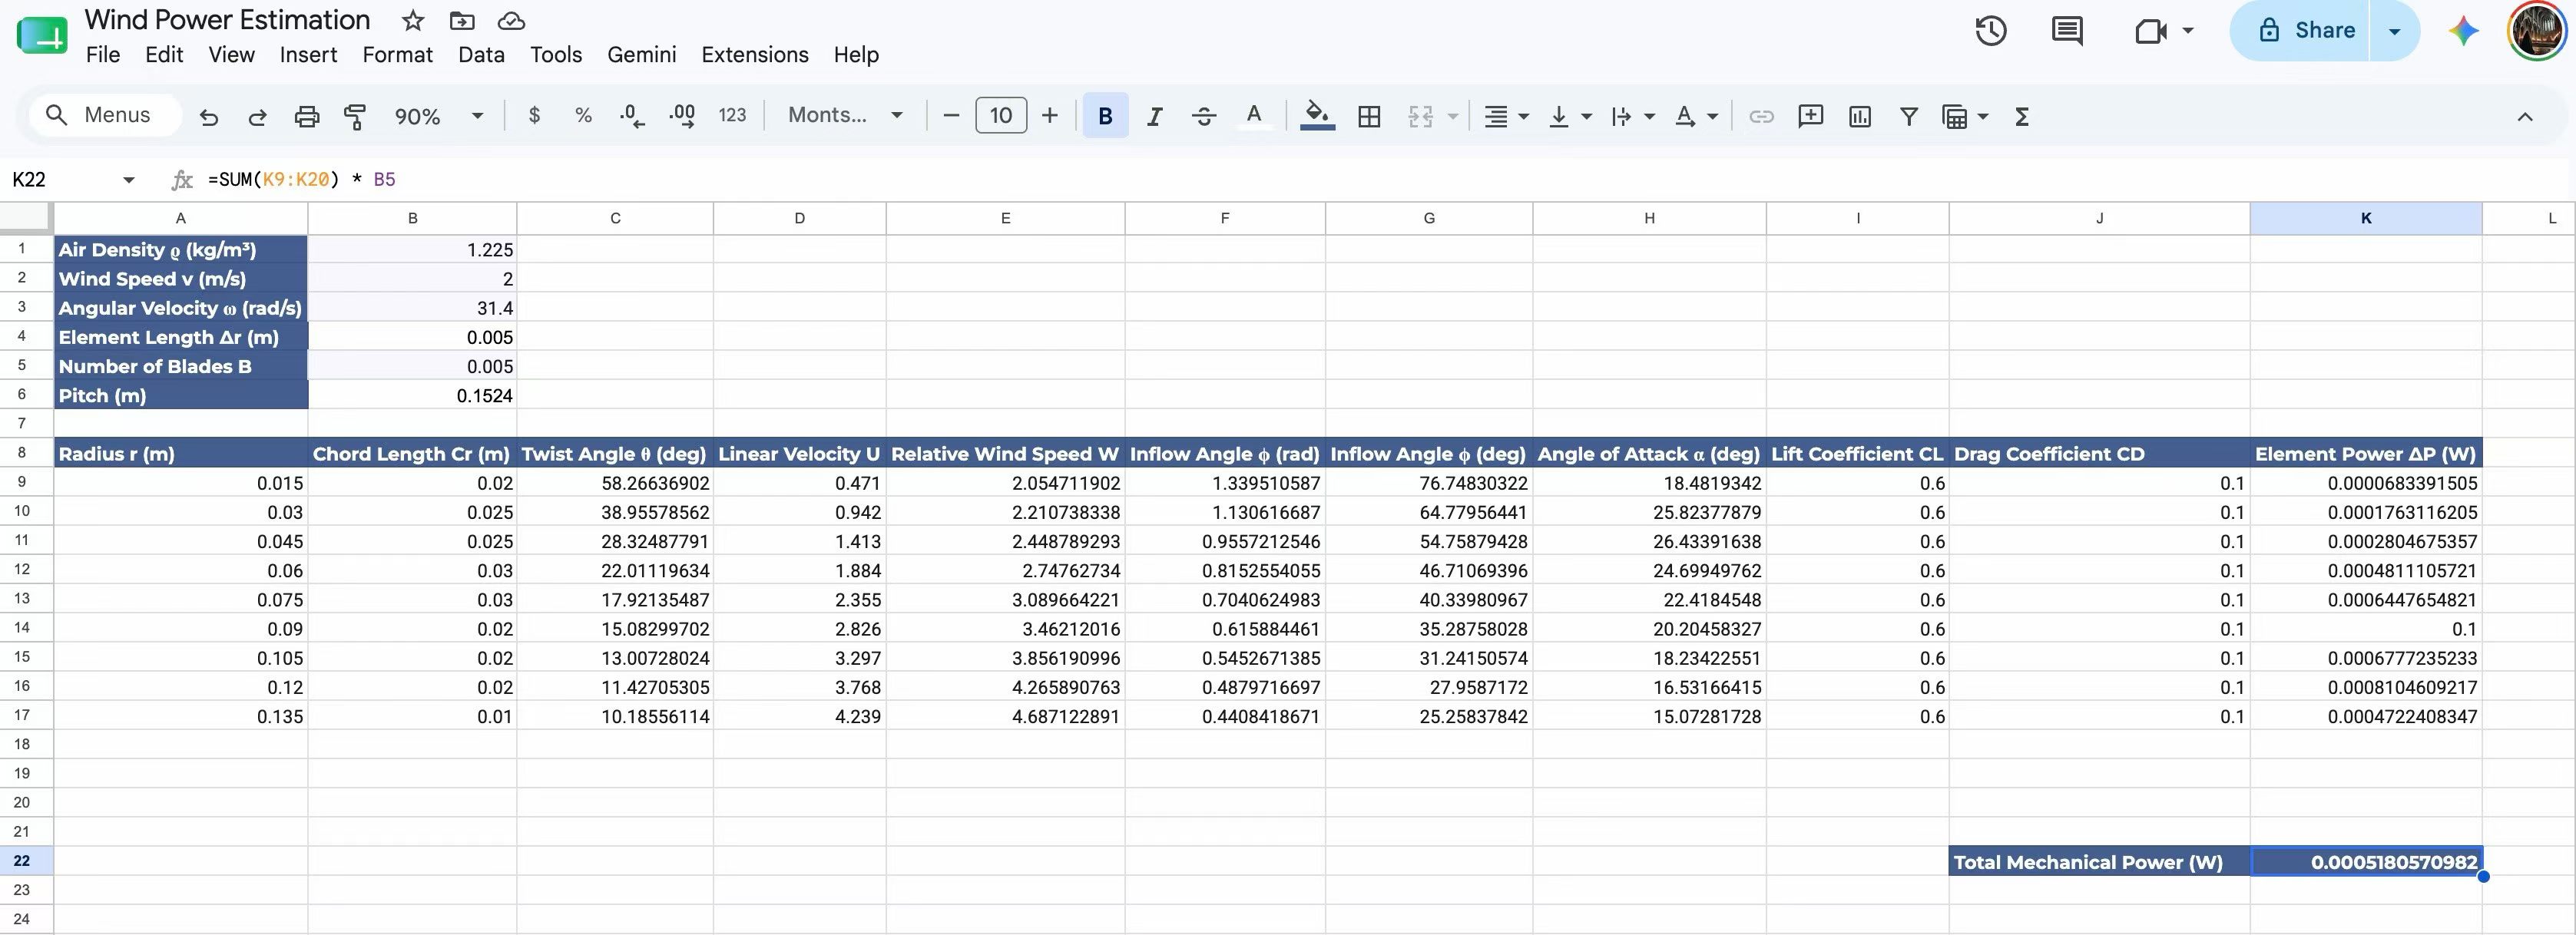Open Functions sigma icon
This screenshot has height=935, width=2576.
point(2021,116)
